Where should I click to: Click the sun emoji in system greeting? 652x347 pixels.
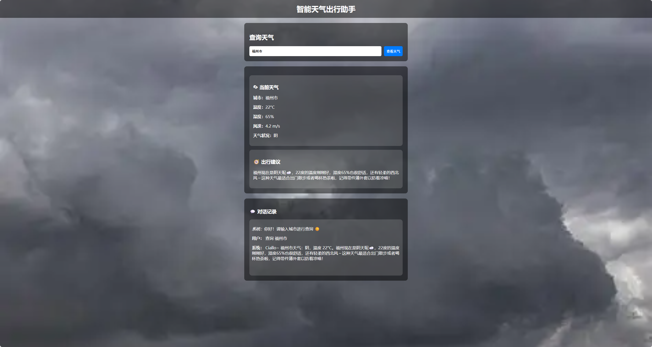[x=317, y=229]
